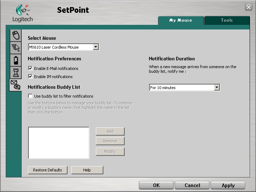Click the Restore Defaults button
Viewport: 256px width, 192px height.
[x=47, y=170]
